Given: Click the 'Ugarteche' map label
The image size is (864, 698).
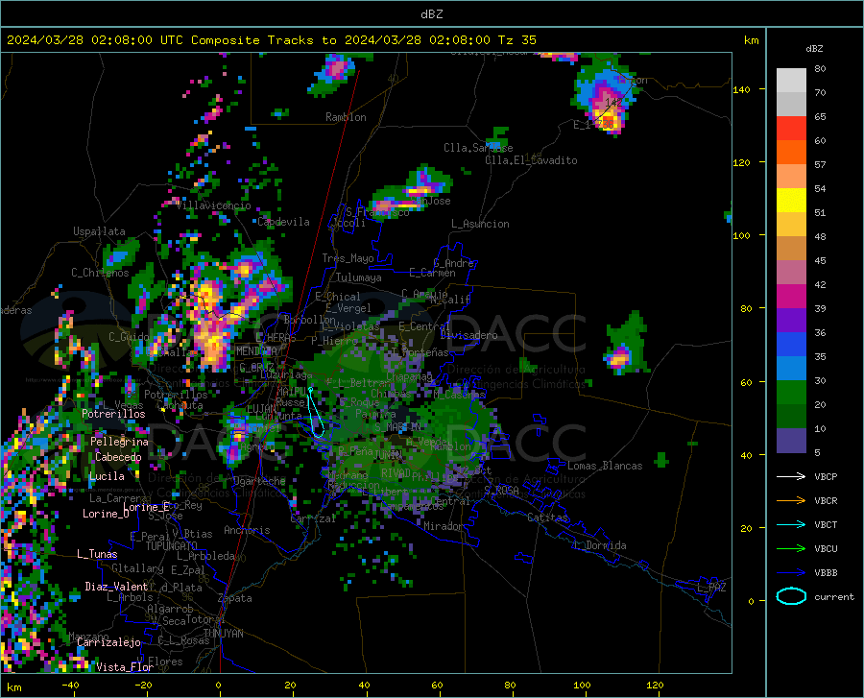Looking at the screenshot, I should [x=259, y=481].
